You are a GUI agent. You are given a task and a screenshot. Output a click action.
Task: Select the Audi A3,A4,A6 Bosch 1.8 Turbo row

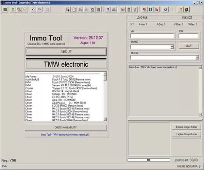[64, 79]
